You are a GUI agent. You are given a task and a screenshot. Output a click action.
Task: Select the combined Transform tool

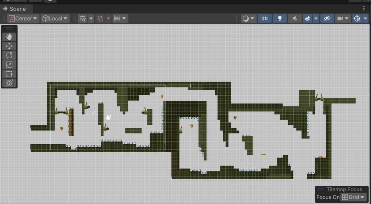pos(9,83)
